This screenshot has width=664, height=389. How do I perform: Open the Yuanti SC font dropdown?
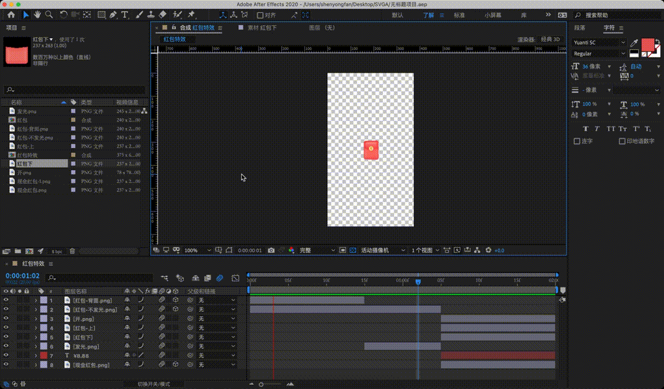tap(599, 43)
